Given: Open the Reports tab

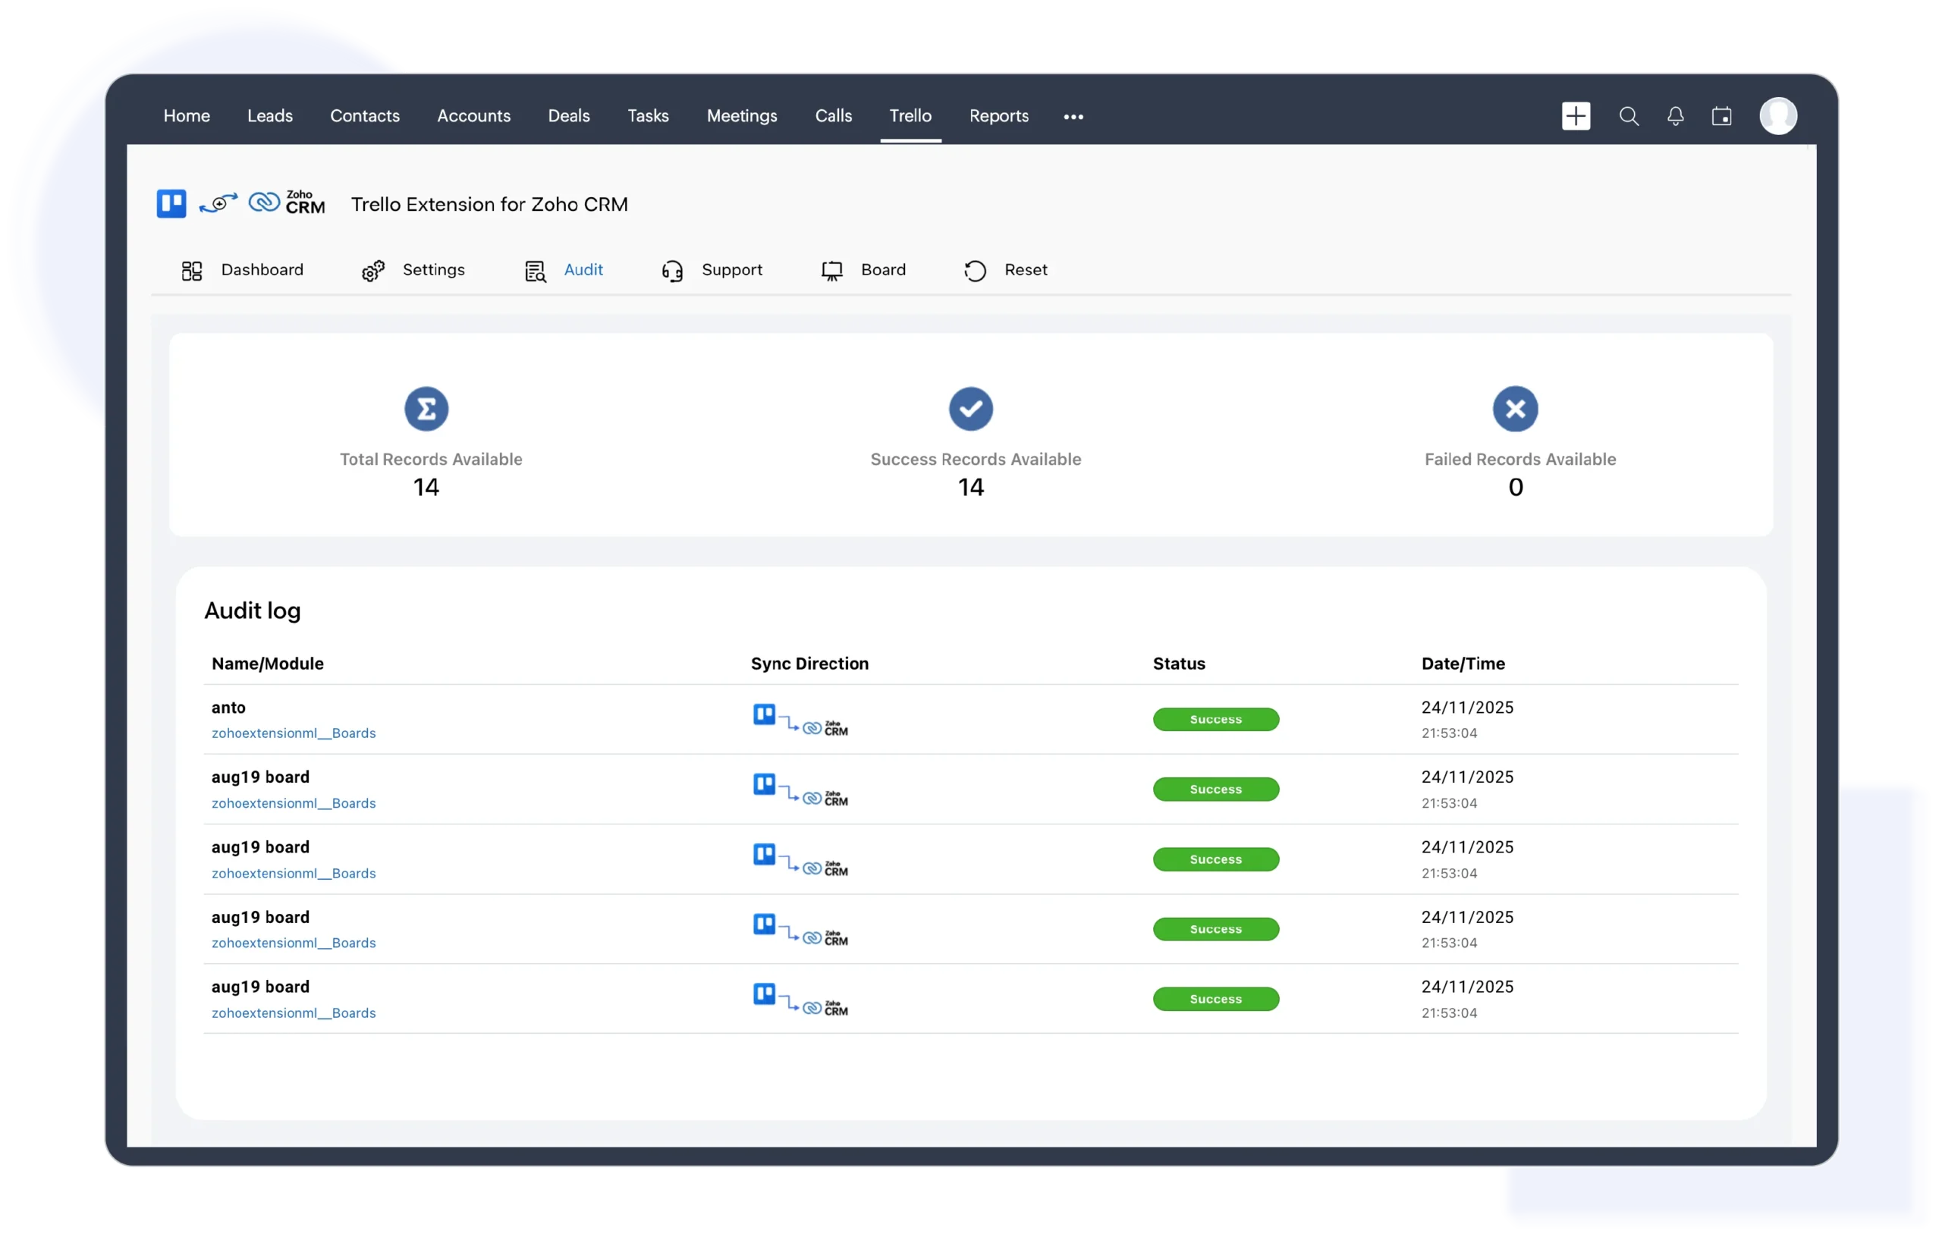Looking at the screenshot, I should [x=998, y=116].
